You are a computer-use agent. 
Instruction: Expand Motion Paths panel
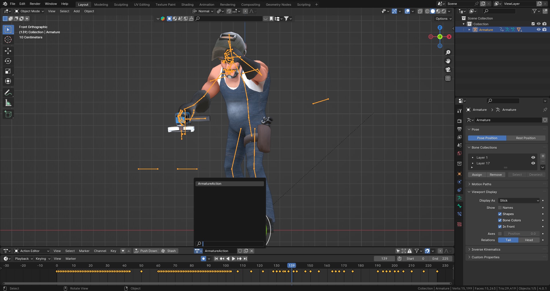[x=482, y=184]
